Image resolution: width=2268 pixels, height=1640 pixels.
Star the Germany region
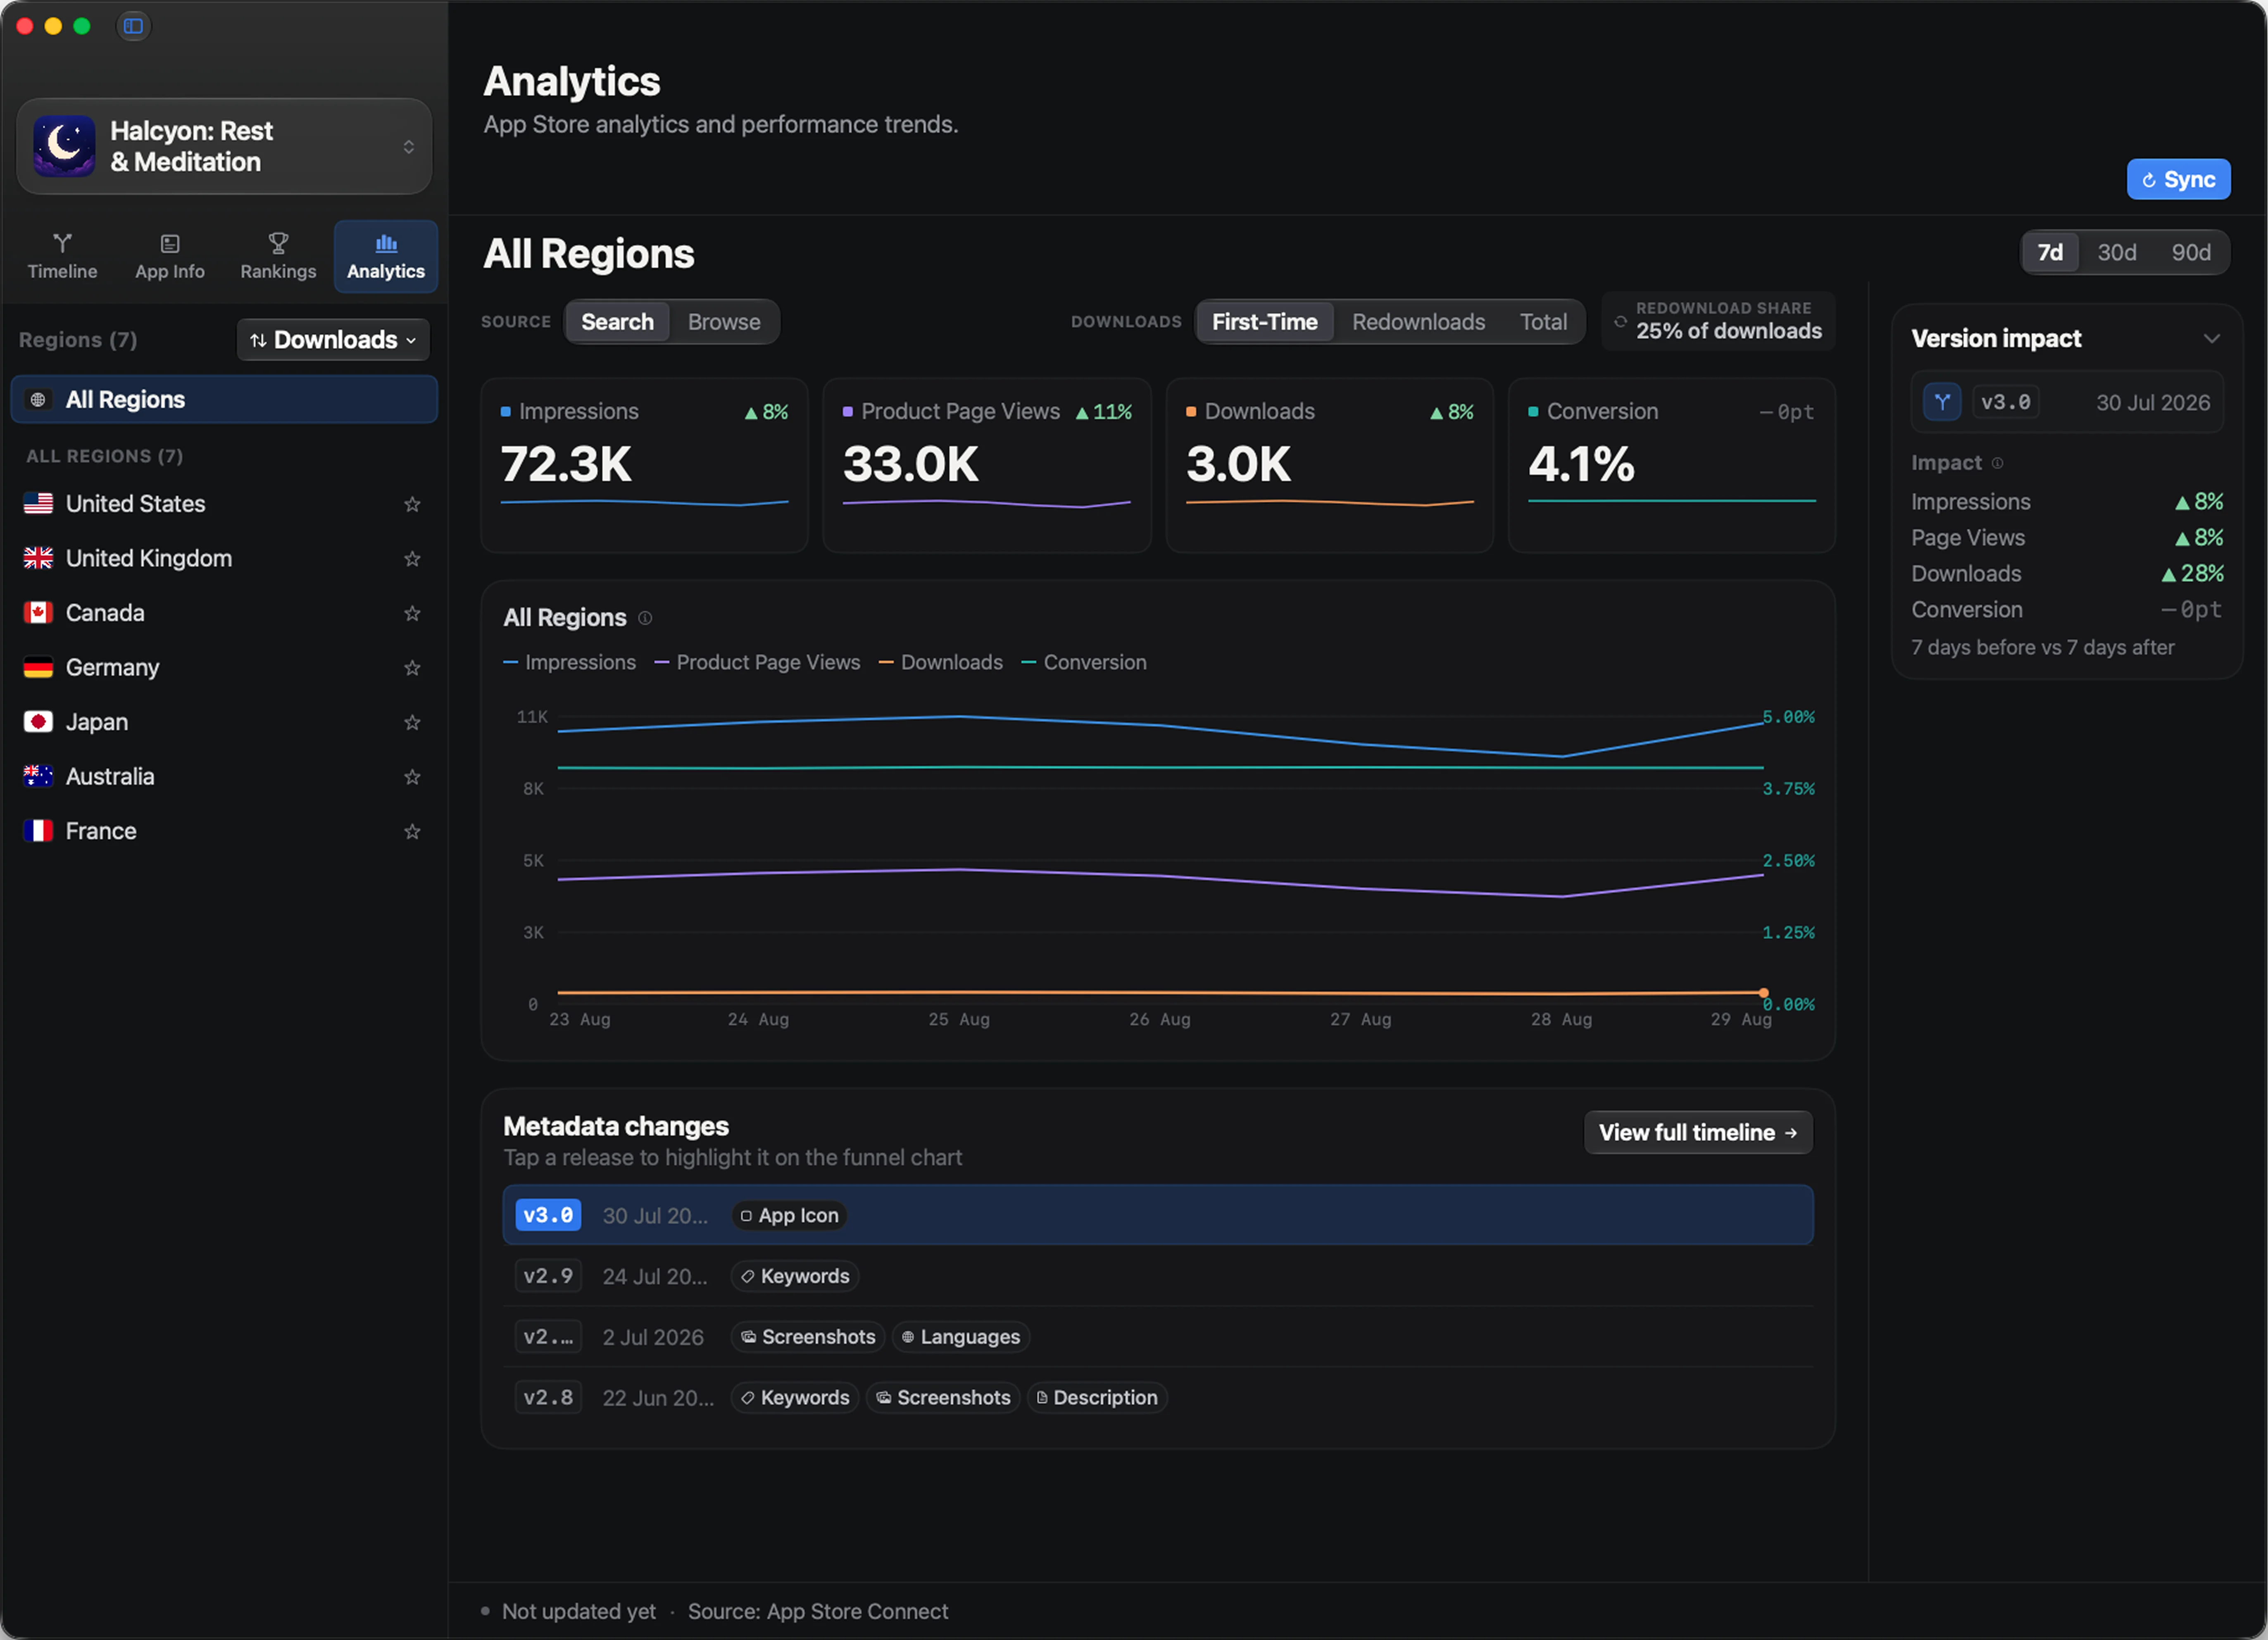pyautogui.click(x=412, y=668)
